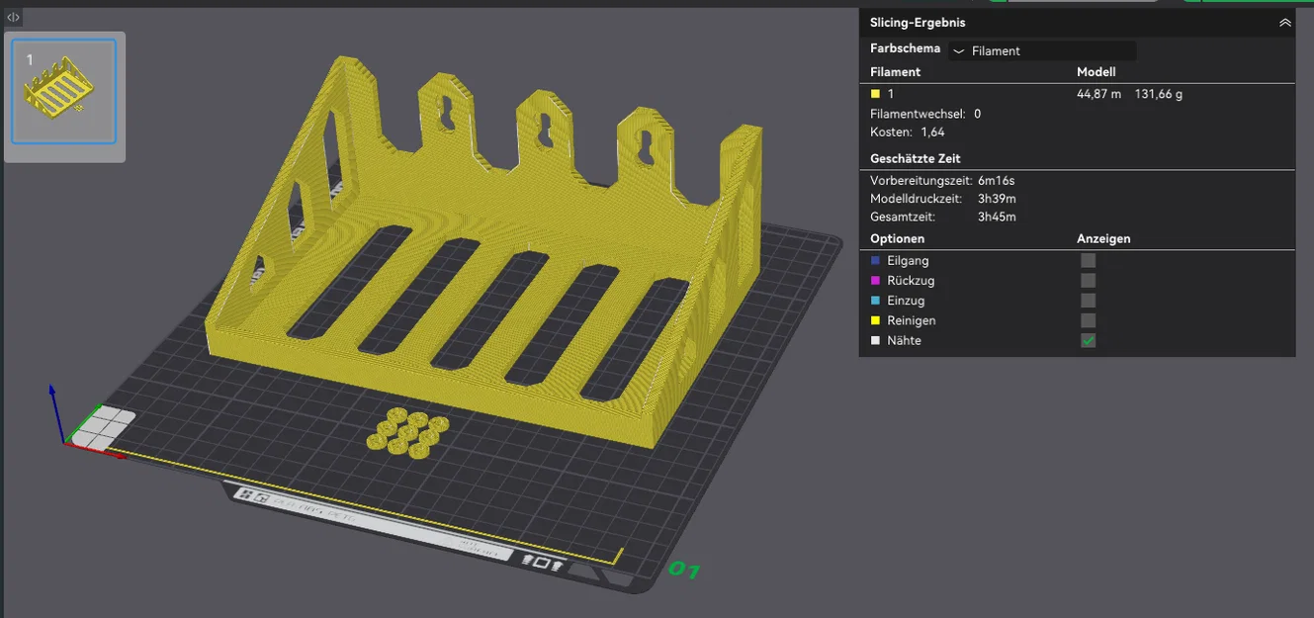Screen dimensions: 1314x618
Task: Enable the Reinigen display checkbox
Action: [1089, 320]
